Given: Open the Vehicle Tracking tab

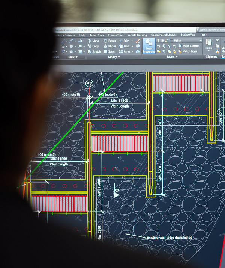Looking at the screenshot, I should (137, 35).
